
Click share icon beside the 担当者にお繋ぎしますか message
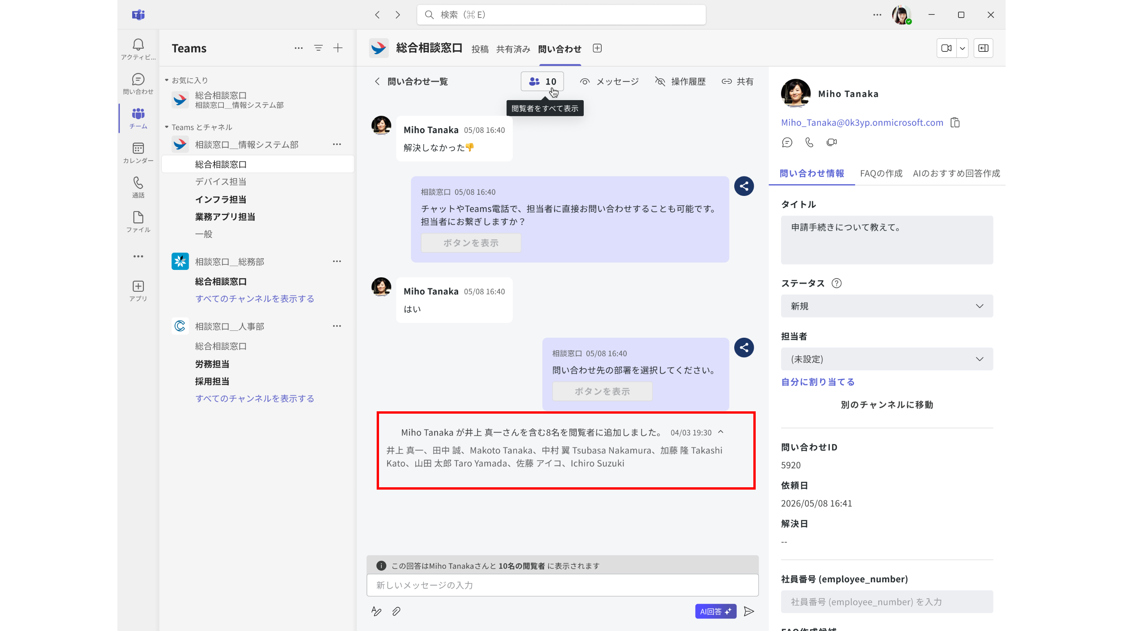coord(744,187)
